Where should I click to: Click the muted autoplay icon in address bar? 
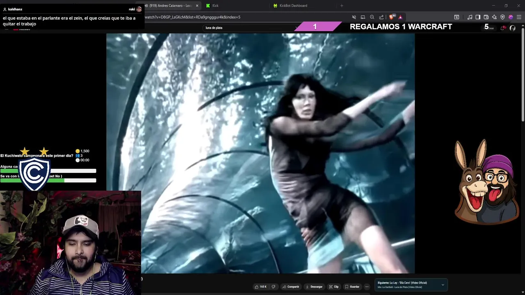[x=354, y=17]
